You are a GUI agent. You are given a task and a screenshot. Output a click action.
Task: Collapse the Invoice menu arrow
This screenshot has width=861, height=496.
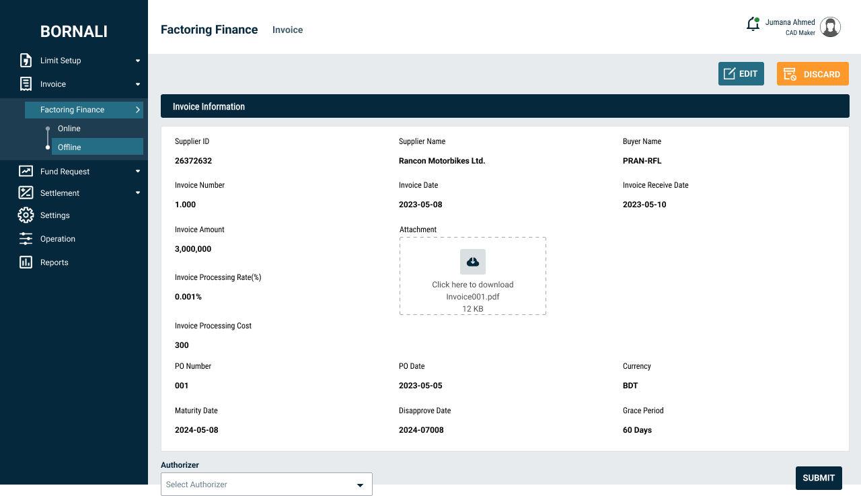point(138,84)
